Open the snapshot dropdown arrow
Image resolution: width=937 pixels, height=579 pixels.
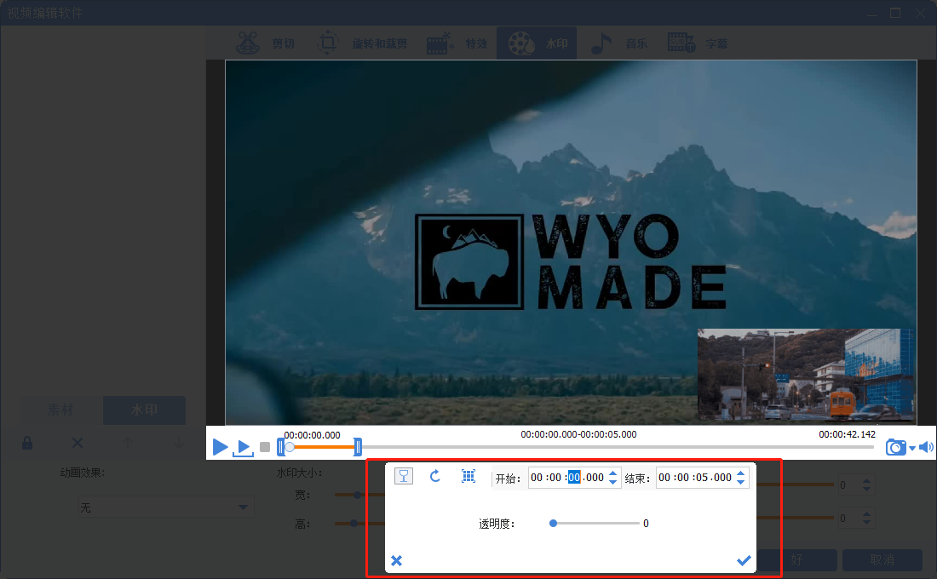pyautogui.click(x=912, y=448)
